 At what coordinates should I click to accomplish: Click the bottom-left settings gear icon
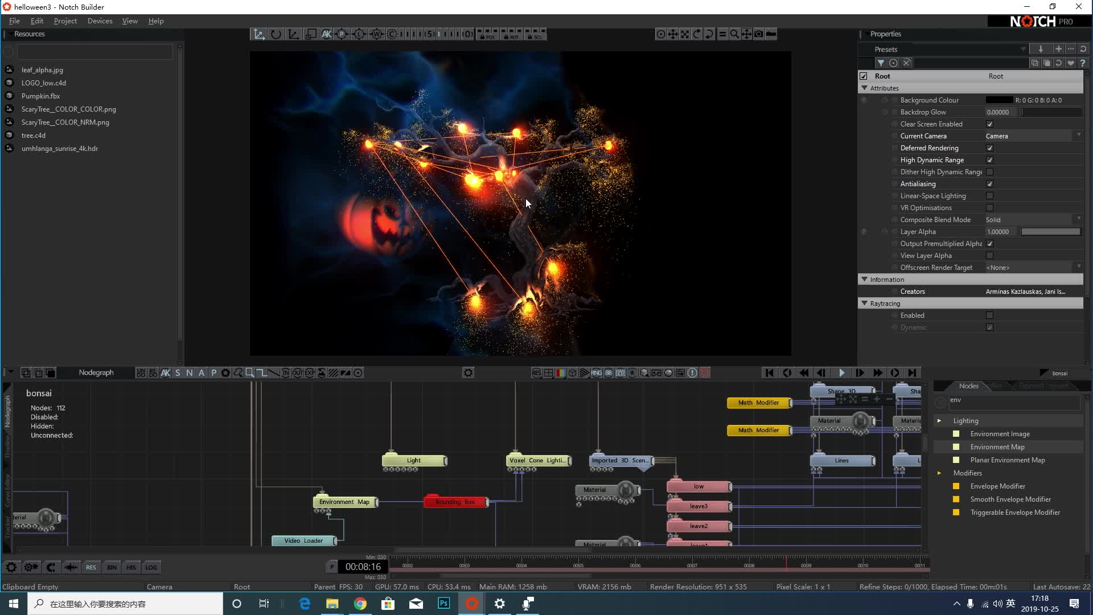pos(11,567)
